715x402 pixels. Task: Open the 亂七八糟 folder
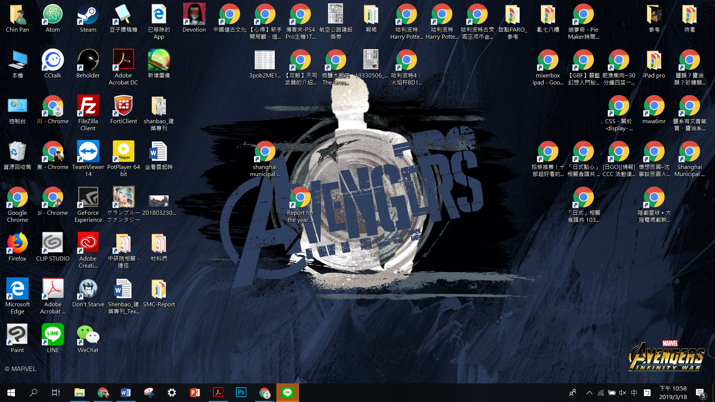pyautogui.click(x=548, y=19)
